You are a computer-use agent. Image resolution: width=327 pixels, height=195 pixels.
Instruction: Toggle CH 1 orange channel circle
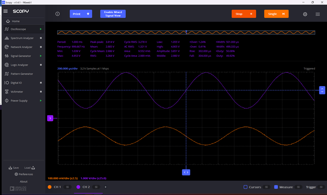click(50, 187)
